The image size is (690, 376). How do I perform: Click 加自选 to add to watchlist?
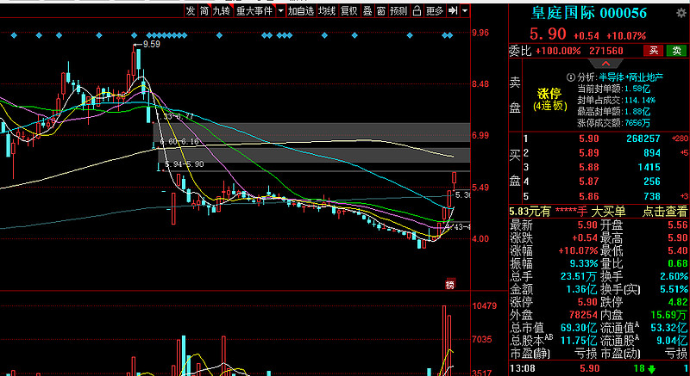[301, 11]
